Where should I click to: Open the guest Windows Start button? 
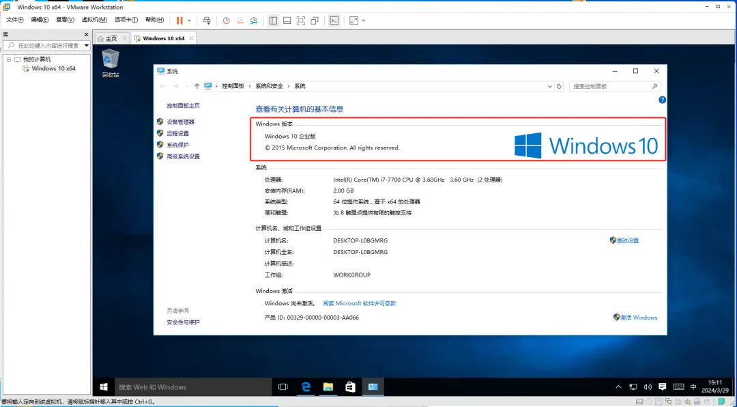pyautogui.click(x=104, y=387)
